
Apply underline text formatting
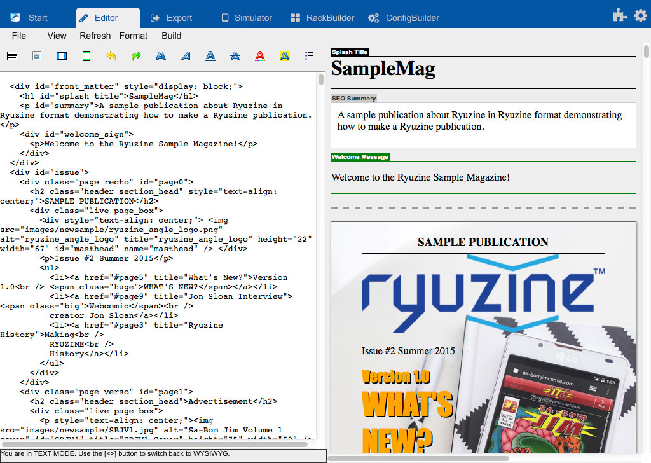click(x=210, y=56)
